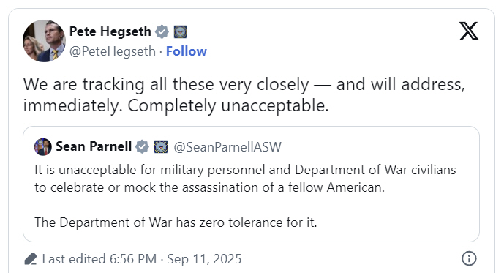Image resolution: width=504 pixels, height=273 pixels.
Task: Click Pete Hegseth's profile avatar
Action: (44, 41)
